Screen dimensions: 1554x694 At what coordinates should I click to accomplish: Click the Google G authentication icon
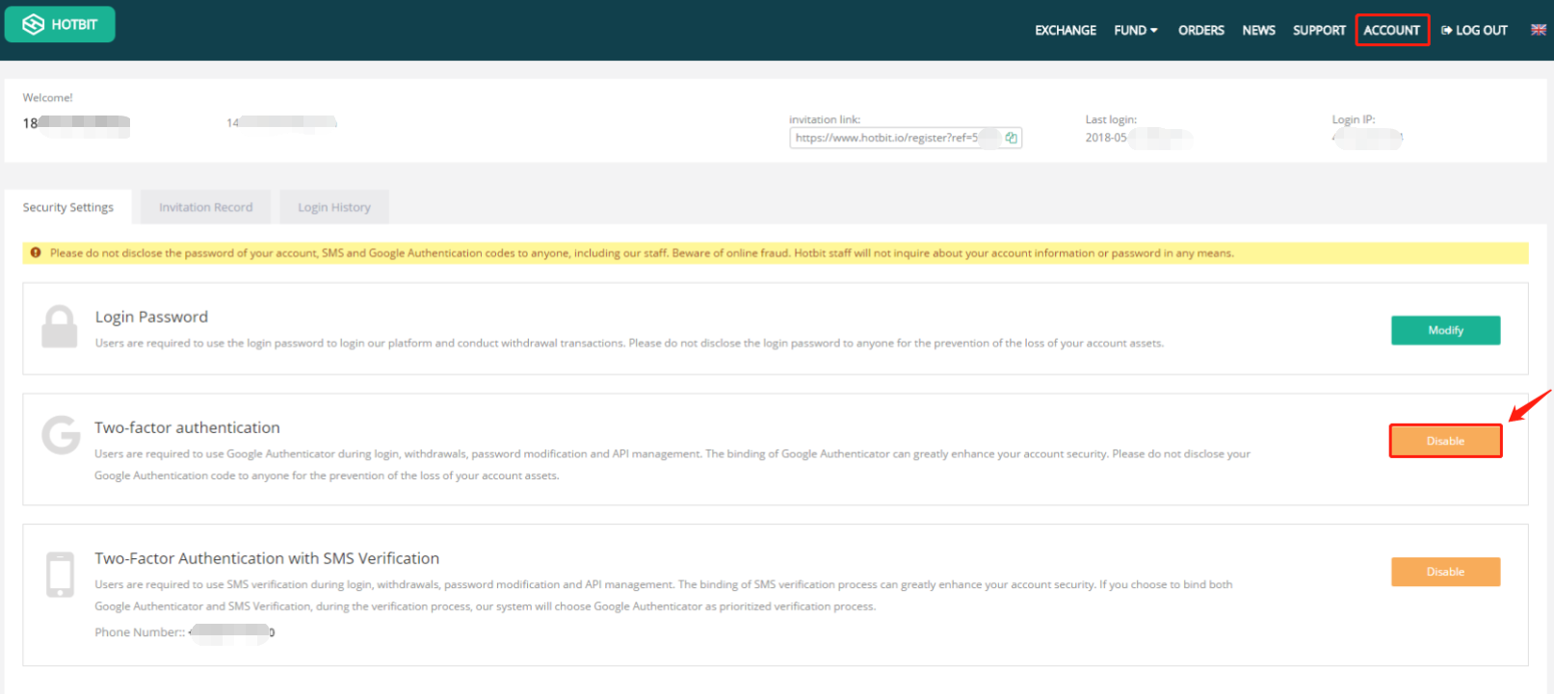(x=61, y=435)
